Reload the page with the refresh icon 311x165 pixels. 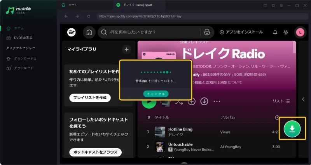[x=89, y=16]
